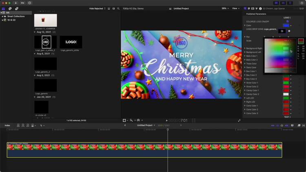Click the enhancement wand icon below viewer

[x=131, y=120]
